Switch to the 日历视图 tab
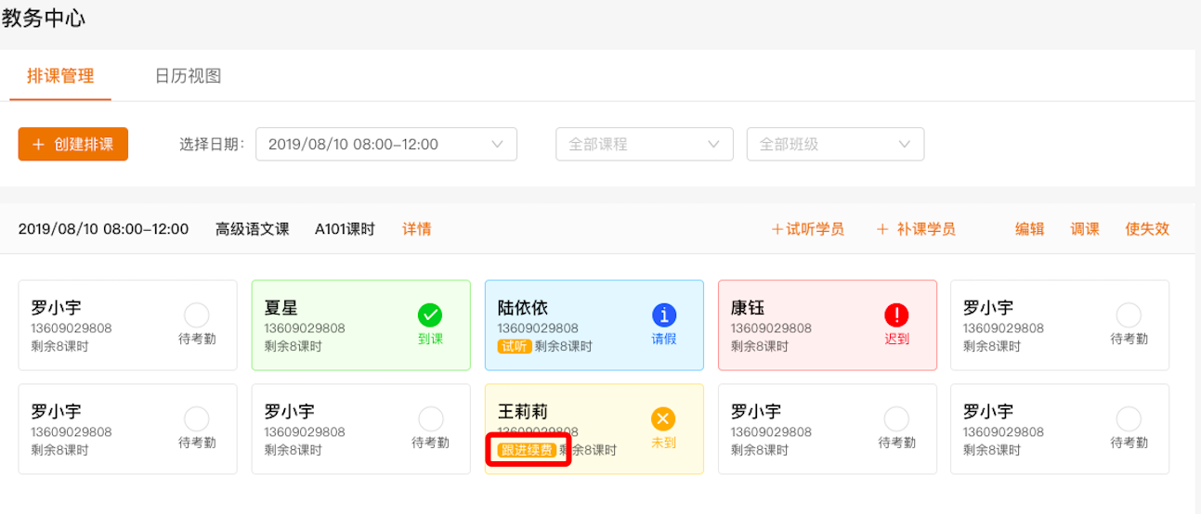Viewport: 1201px width, 514px height. point(188,76)
